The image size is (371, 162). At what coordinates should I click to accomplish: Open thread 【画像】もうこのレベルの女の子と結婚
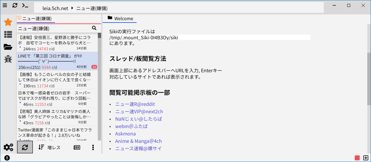[x=57, y=80]
